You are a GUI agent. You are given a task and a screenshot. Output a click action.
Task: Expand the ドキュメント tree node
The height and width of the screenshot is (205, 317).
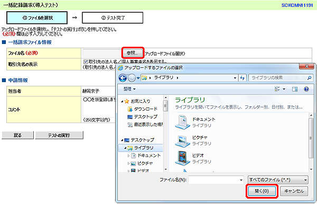point(128,156)
